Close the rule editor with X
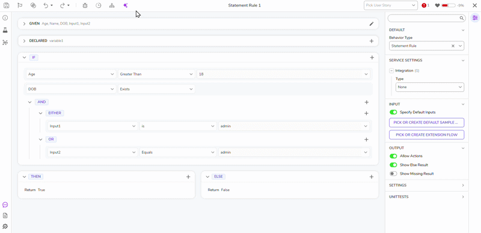 [474, 5]
